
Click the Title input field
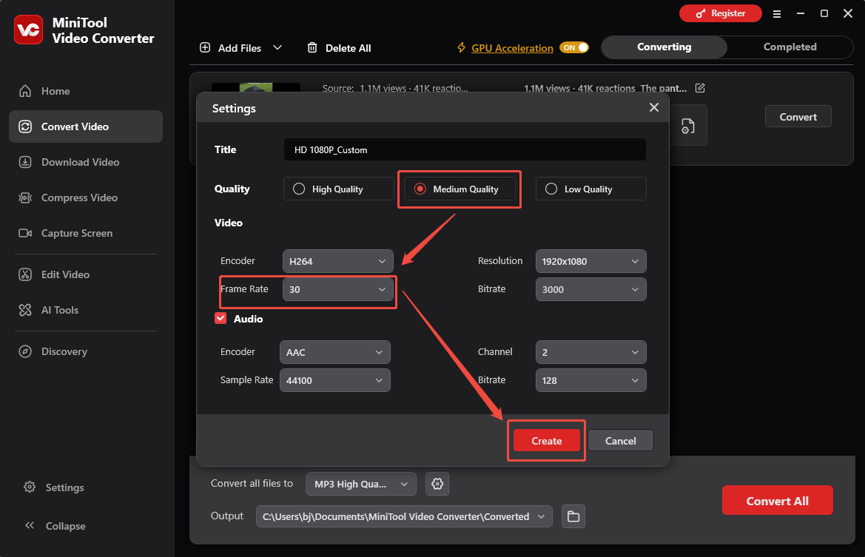point(465,149)
